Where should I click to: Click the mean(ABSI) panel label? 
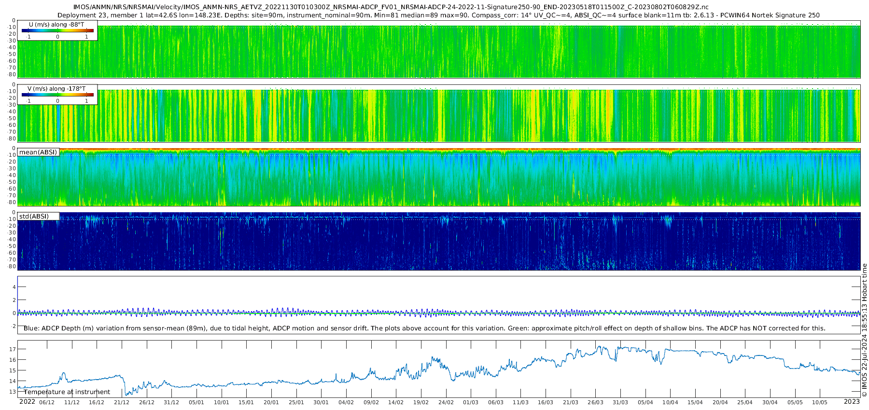[x=38, y=152]
